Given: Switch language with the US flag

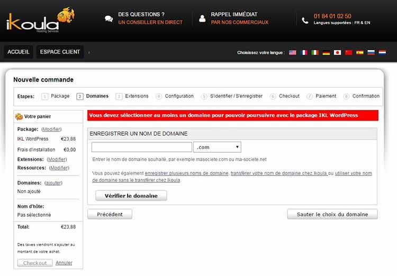Looking at the screenshot, I should (292, 53).
